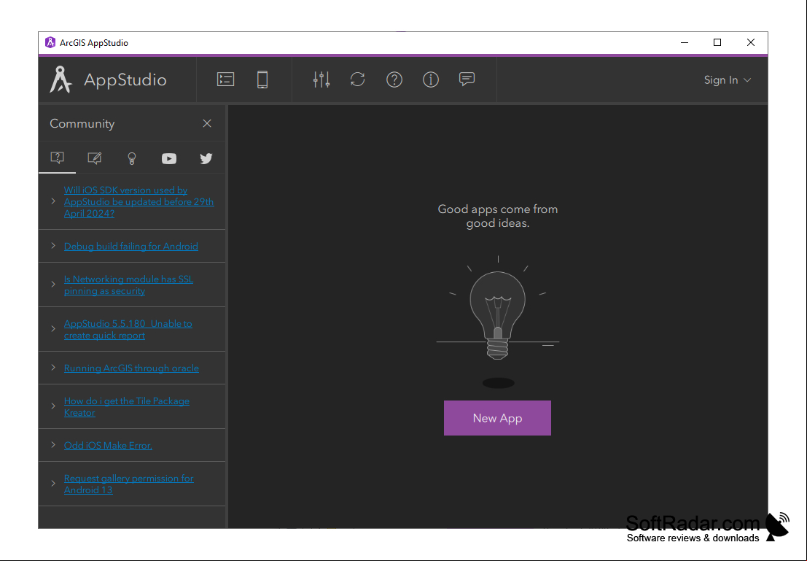Switch to the questions forum tab

point(57,158)
